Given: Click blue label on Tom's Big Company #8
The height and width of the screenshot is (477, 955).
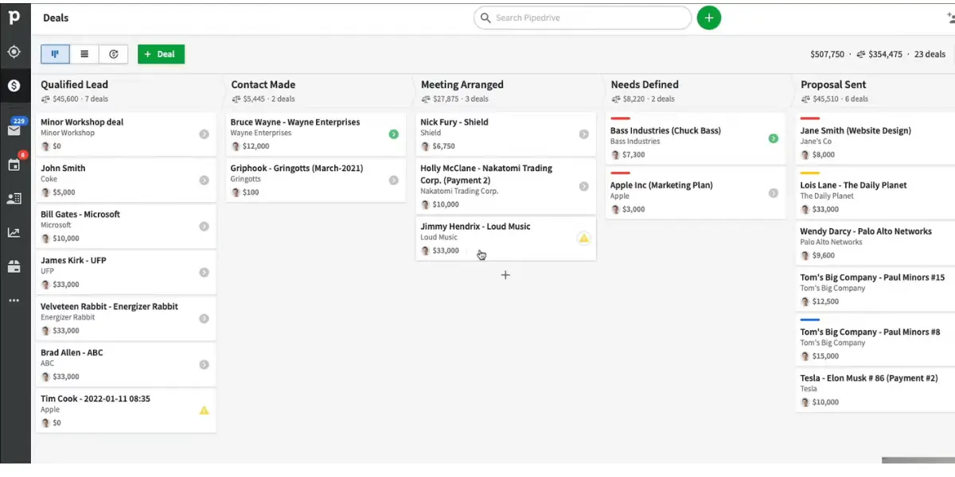Looking at the screenshot, I should pyautogui.click(x=810, y=320).
